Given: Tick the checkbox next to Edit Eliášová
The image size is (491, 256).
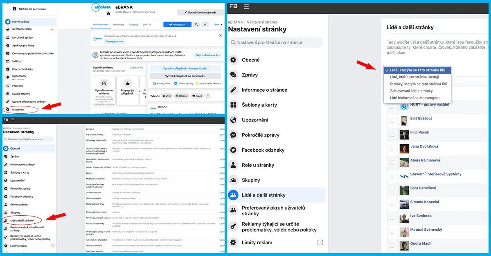Looking at the screenshot, I should click(392, 121).
